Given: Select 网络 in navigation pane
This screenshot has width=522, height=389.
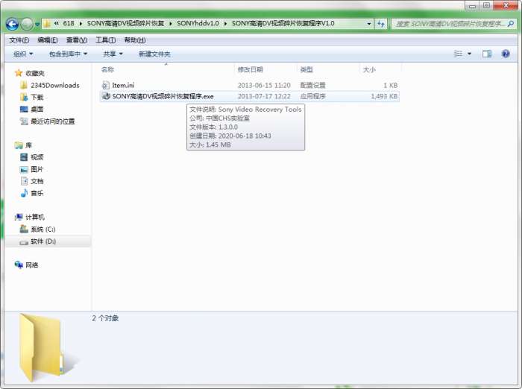Looking at the screenshot, I should (x=31, y=265).
